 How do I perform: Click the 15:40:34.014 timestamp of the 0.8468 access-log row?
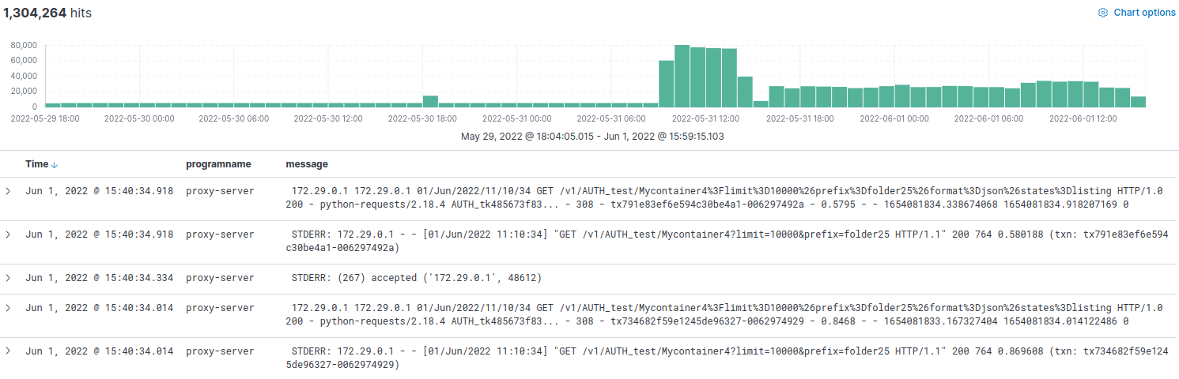[100, 308]
